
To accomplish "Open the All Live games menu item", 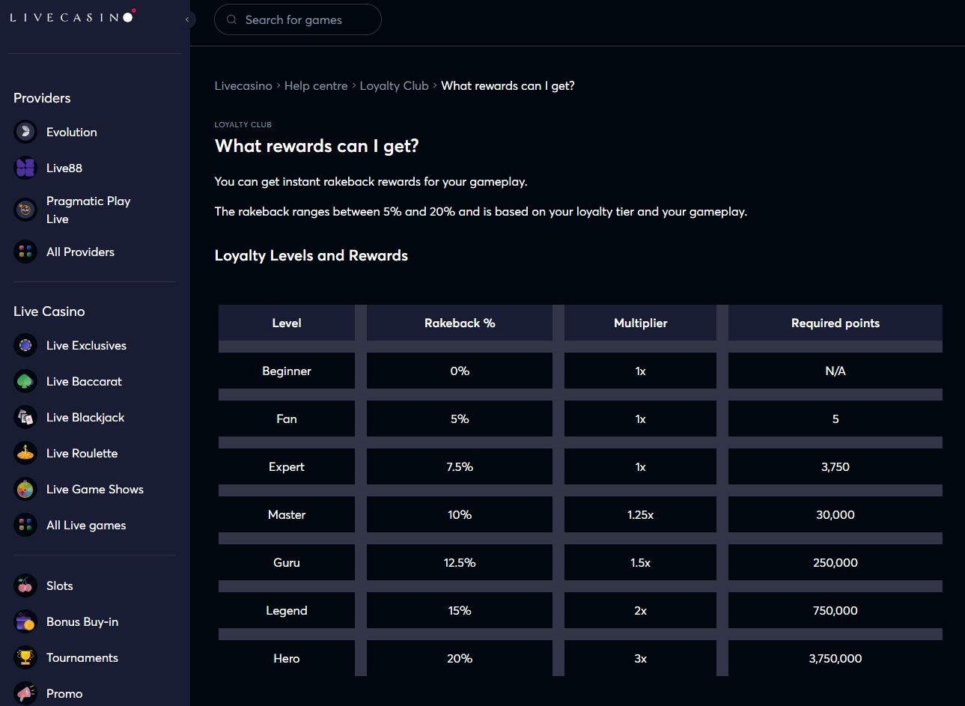I will 86,526.
